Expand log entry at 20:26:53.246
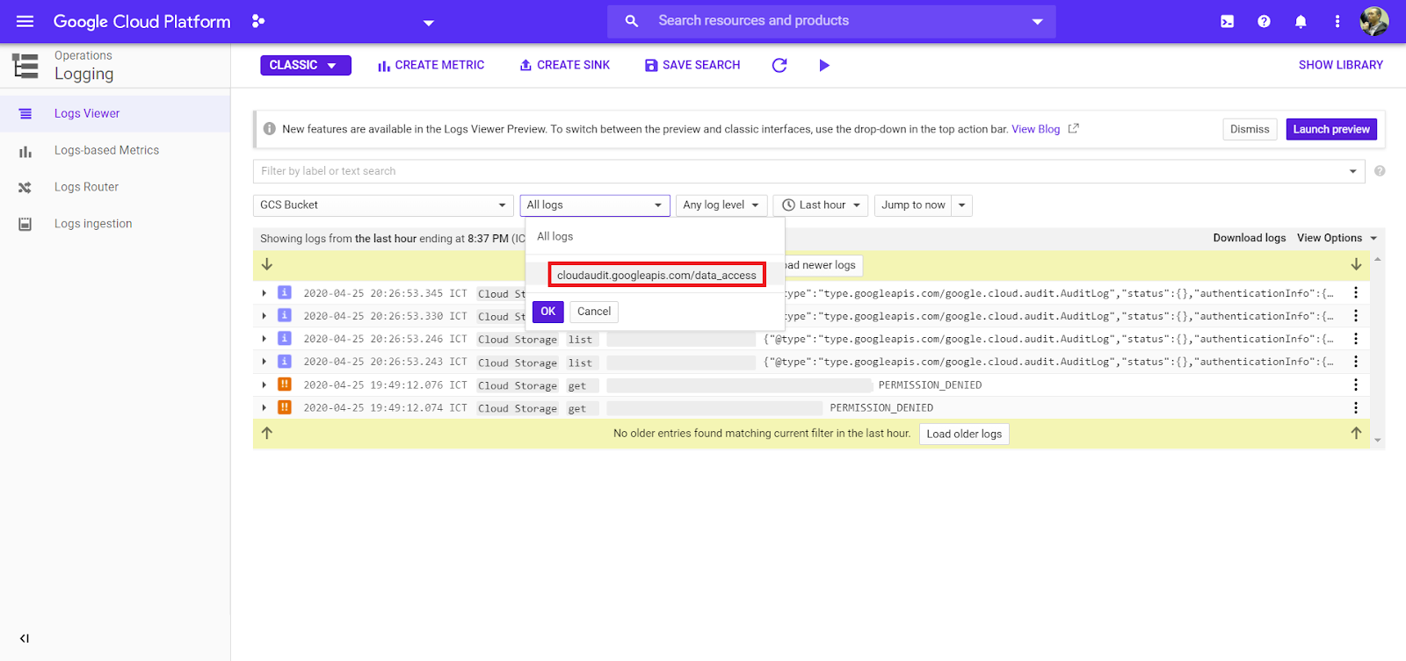This screenshot has height=661, width=1406. 264,339
